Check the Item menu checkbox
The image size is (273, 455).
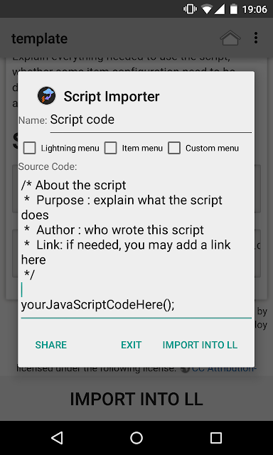(110, 148)
